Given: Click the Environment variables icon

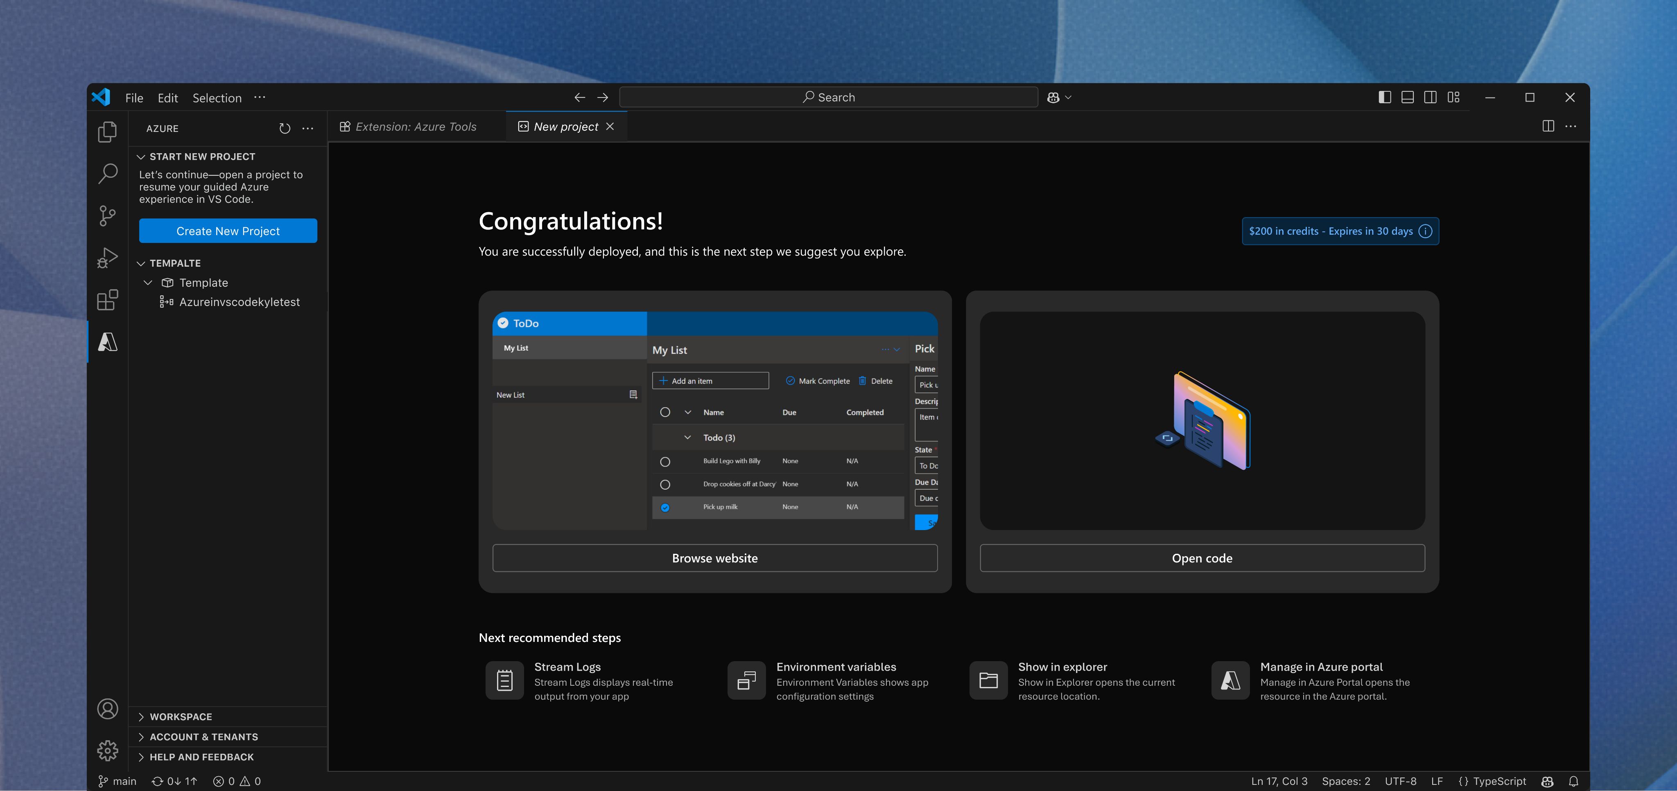Looking at the screenshot, I should tap(747, 680).
